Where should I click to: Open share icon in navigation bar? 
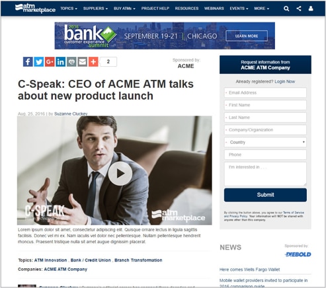[x=299, y=9]
